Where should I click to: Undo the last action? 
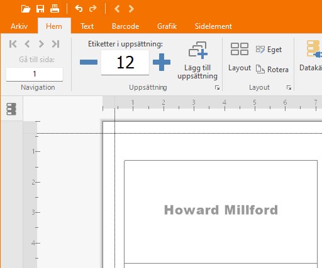(79, 9)
